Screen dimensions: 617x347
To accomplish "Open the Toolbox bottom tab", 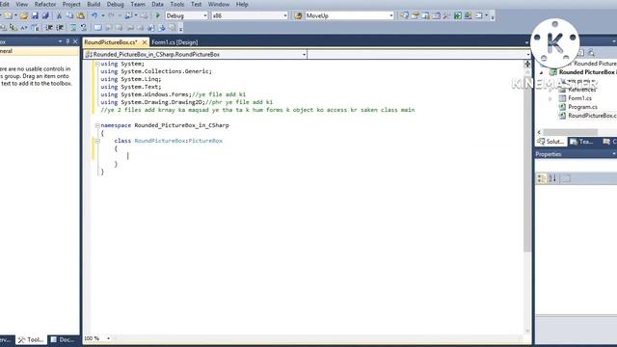I will (31, 339).
